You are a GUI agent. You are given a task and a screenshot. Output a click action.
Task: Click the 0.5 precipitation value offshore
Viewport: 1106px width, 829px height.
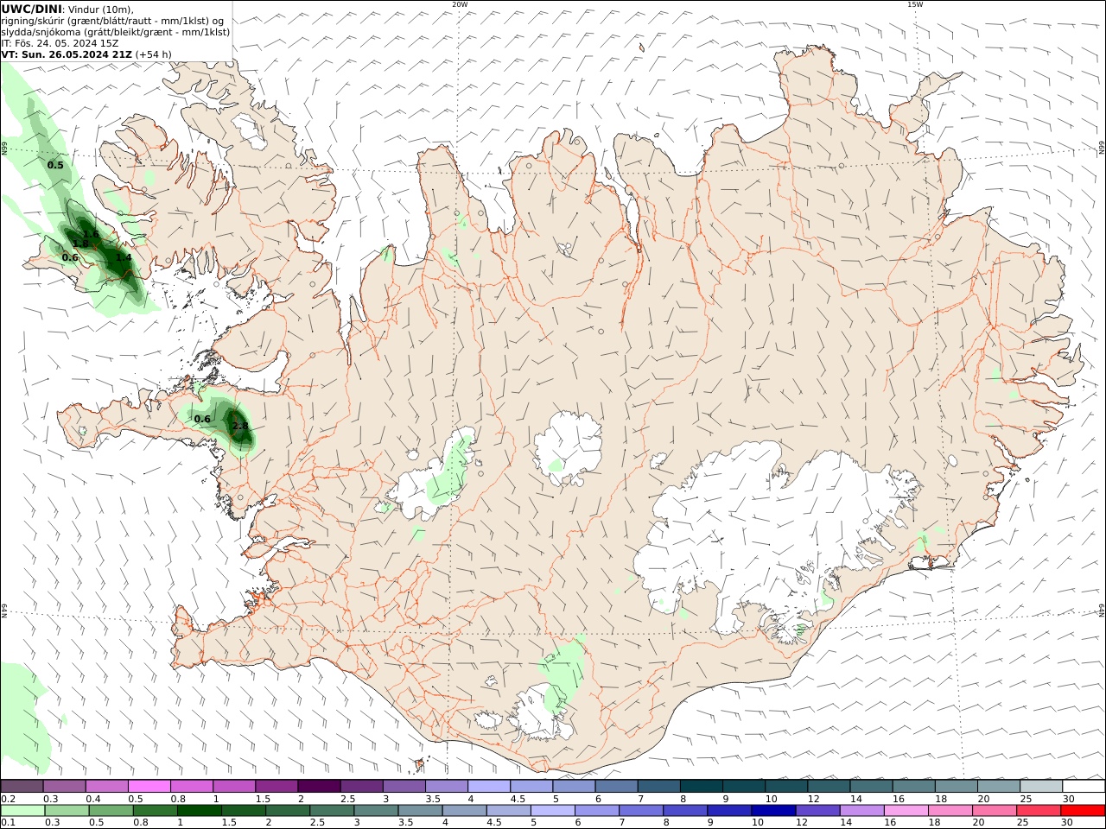coord(55,165)
